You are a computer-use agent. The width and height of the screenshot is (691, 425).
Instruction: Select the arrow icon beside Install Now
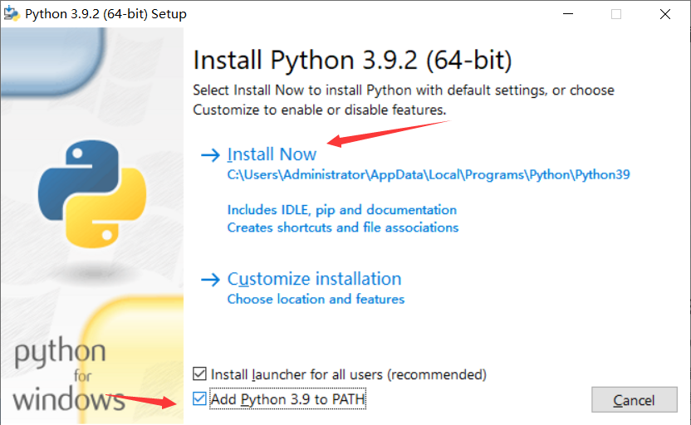pos(210,155)
